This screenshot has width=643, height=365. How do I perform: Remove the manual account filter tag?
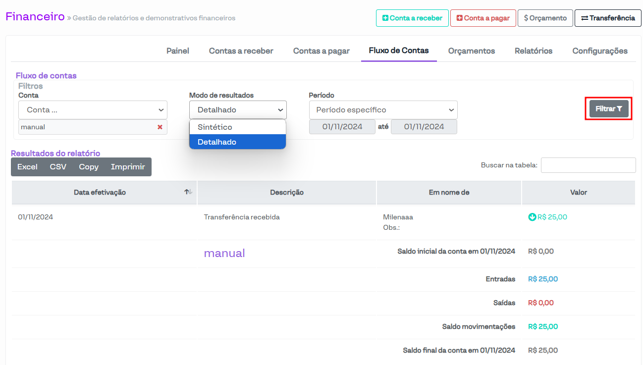[x=160, y=127]
